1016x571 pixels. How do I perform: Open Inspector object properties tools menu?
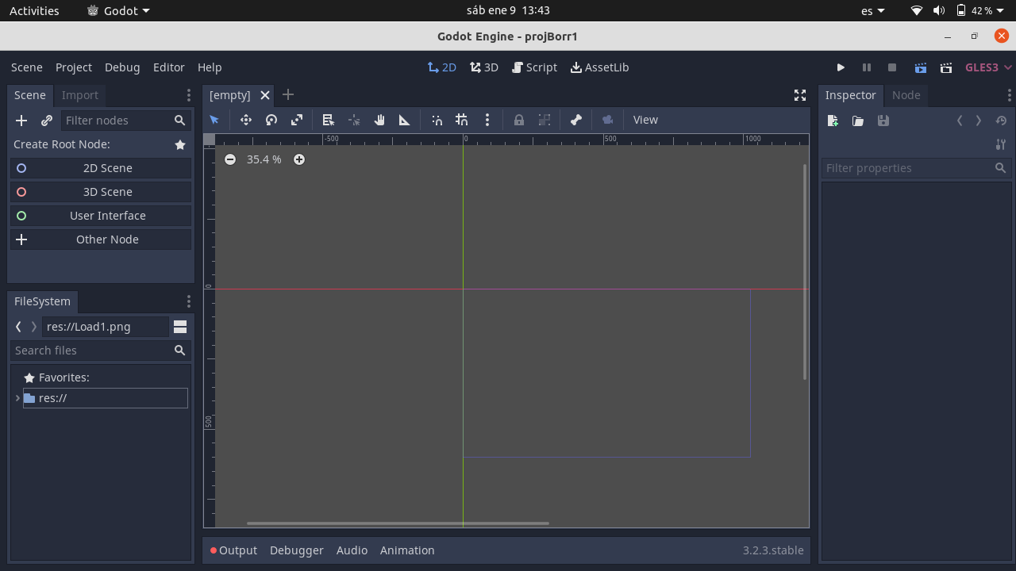1001,144
